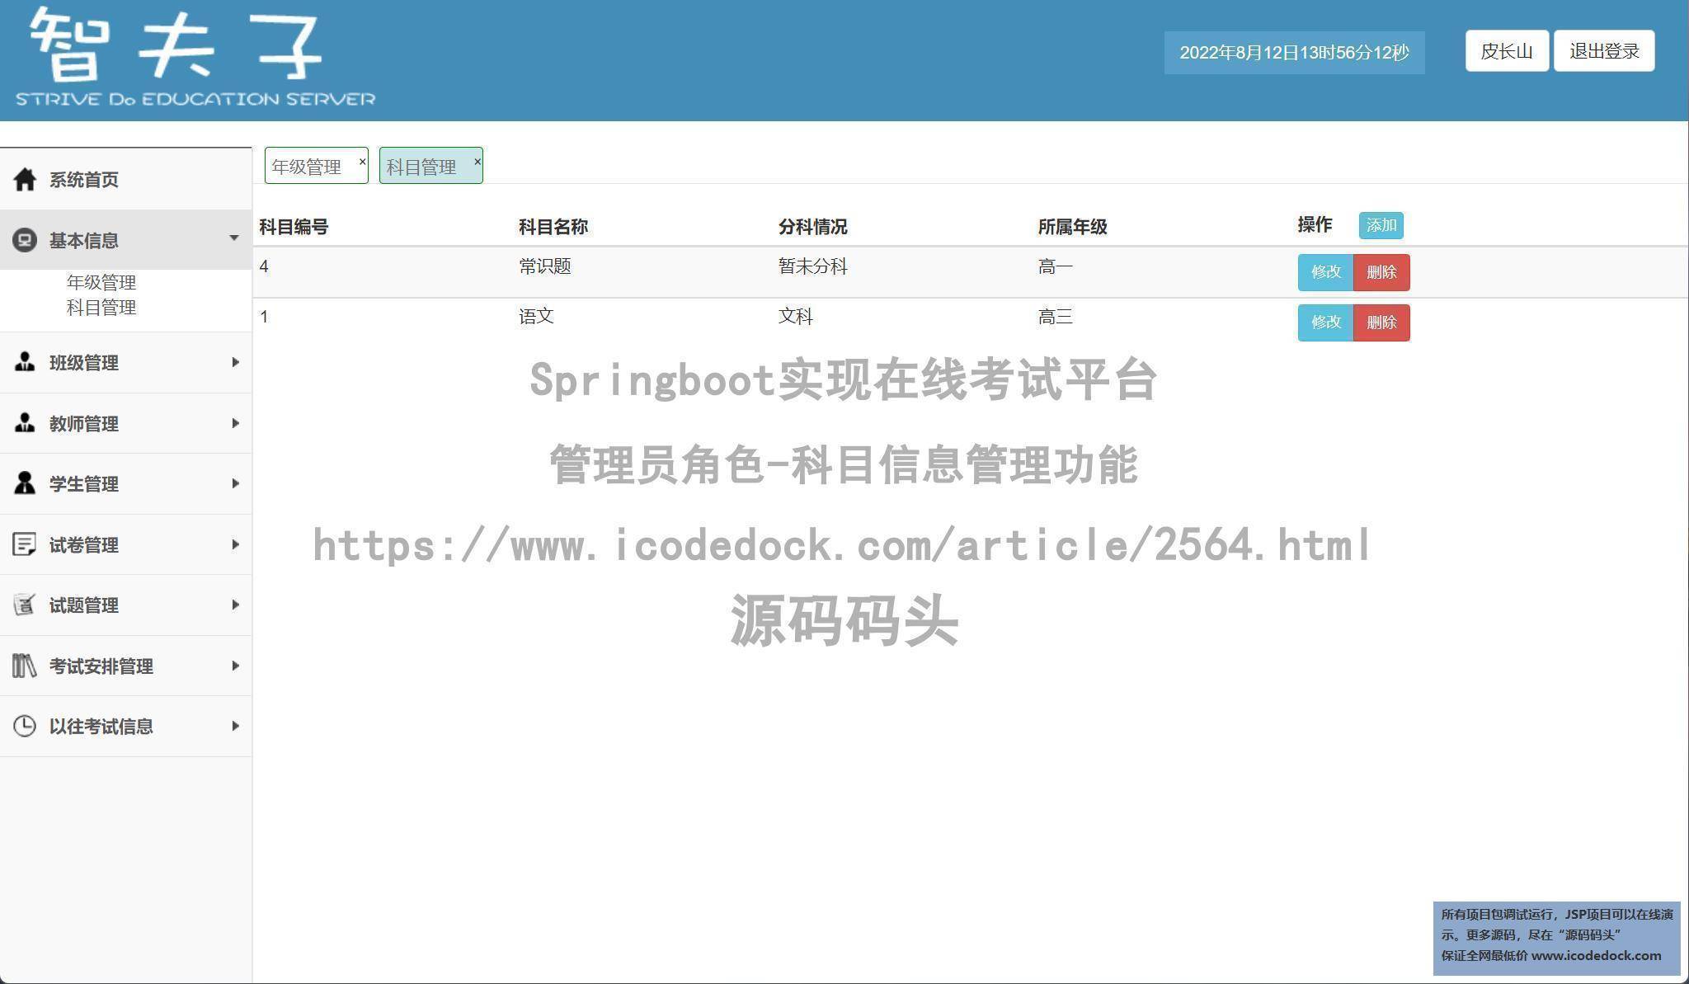
Task: Click the 班级管理 people icon
Action: point(25,362)
